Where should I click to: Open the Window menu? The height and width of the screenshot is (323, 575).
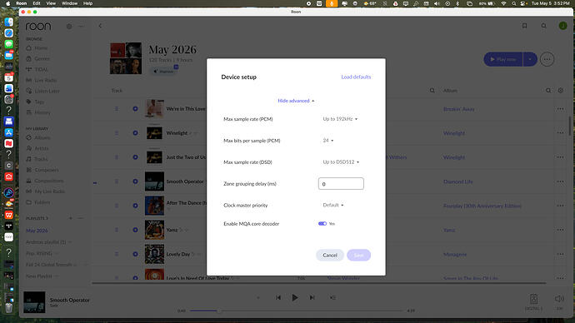(69, 3)
